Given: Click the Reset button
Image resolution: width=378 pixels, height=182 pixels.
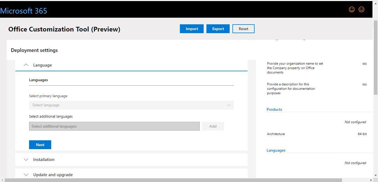Looking at the screenshot, I should point(244,29).
